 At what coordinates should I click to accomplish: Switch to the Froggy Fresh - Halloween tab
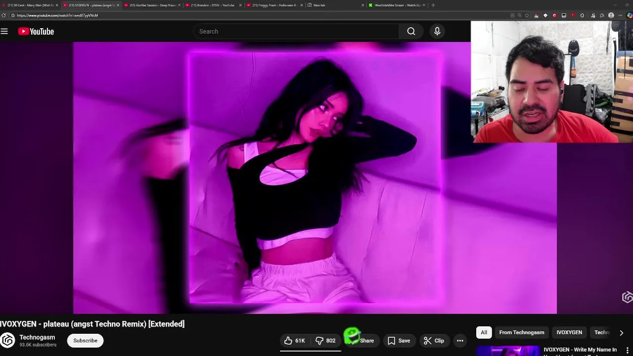click(x=274, y=5)
